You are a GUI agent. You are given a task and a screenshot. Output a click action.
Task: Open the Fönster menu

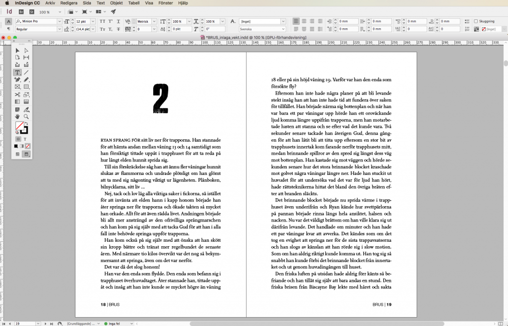166,3
